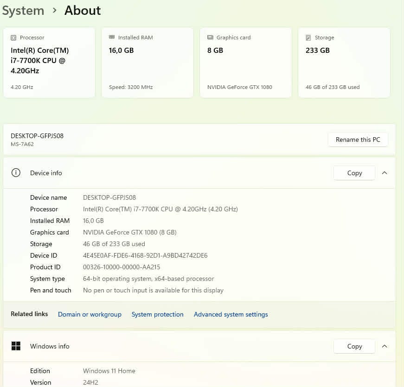
Task: Click the Device info circle icon
Action: click(x=16, y=173)
